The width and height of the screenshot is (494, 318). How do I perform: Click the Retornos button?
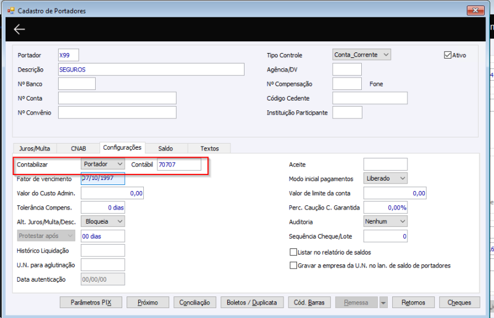click(x=413, y=303)
